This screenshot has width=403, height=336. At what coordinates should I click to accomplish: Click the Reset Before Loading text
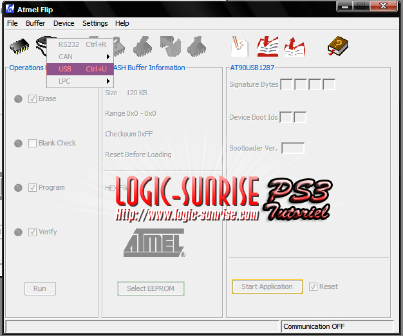(138, 154)
